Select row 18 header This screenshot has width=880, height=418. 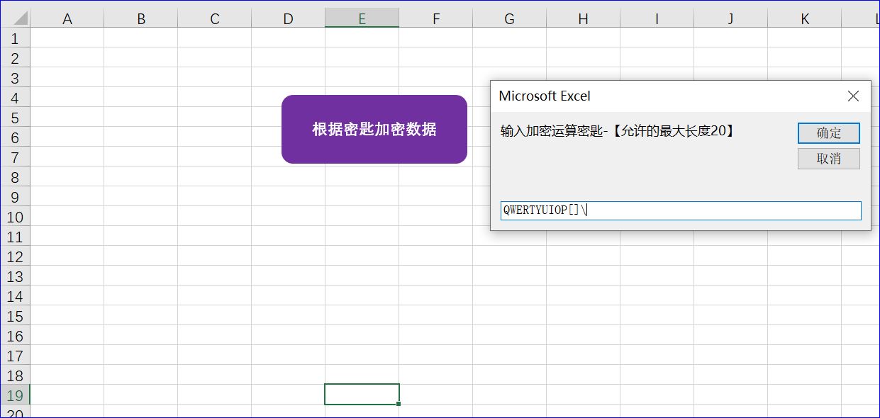pos(15,375)
